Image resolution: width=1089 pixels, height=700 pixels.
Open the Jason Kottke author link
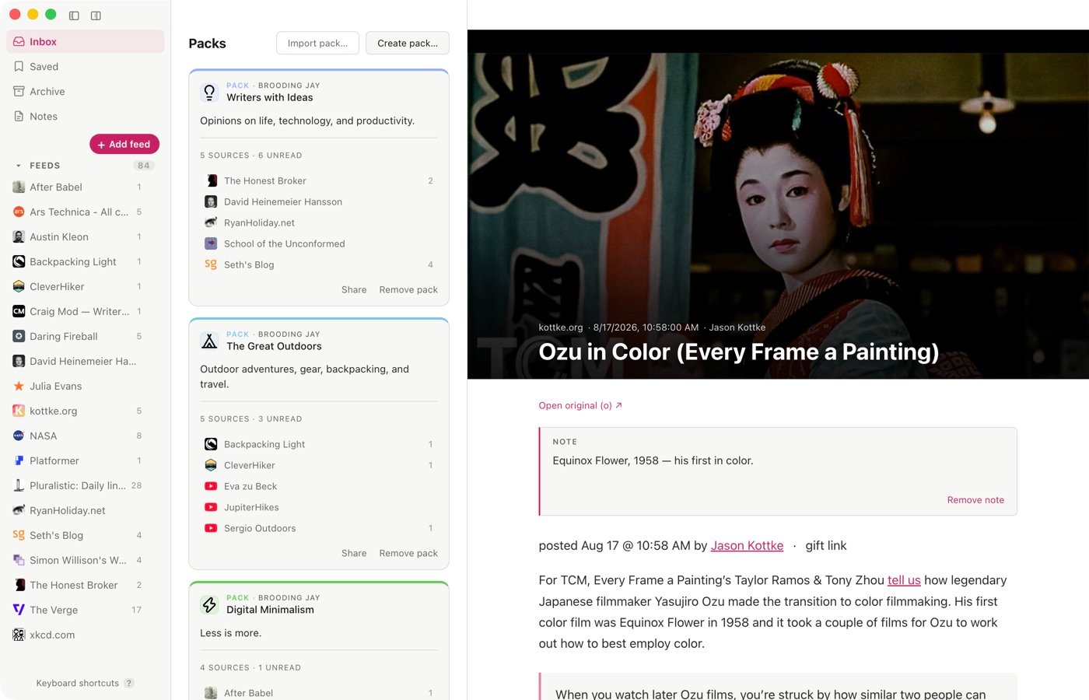747,546
